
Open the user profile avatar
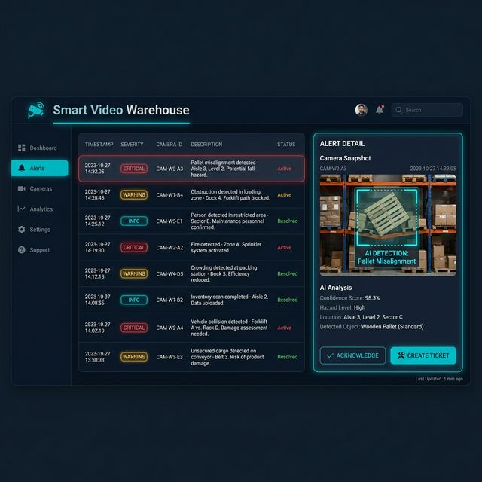tap(361, 110)
